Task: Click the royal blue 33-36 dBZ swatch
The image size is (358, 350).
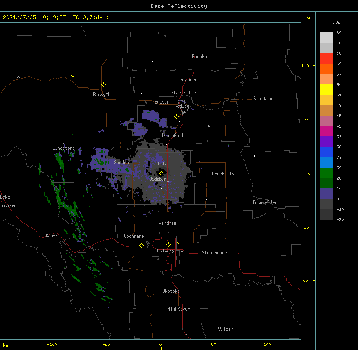Action: pos(326,152)
